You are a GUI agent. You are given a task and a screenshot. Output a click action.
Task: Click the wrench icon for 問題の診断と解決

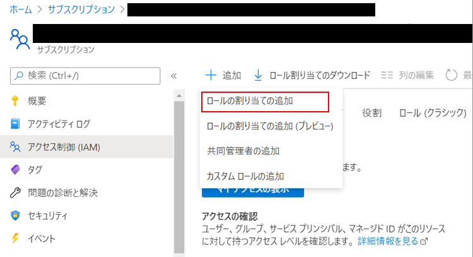coord(15,193)
